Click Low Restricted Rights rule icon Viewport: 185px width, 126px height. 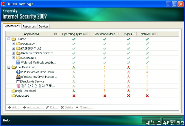(128, 67)
